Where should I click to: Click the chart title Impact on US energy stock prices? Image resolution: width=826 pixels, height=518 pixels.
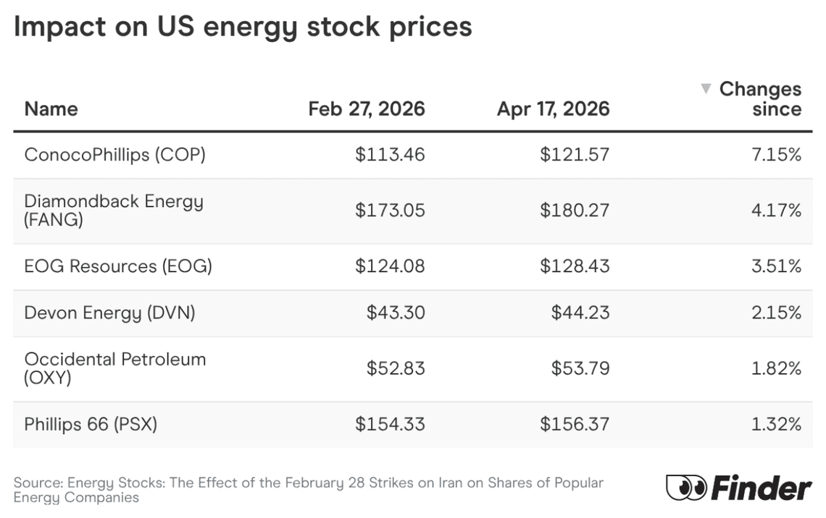pyautogui.click(x=243, y=27)
